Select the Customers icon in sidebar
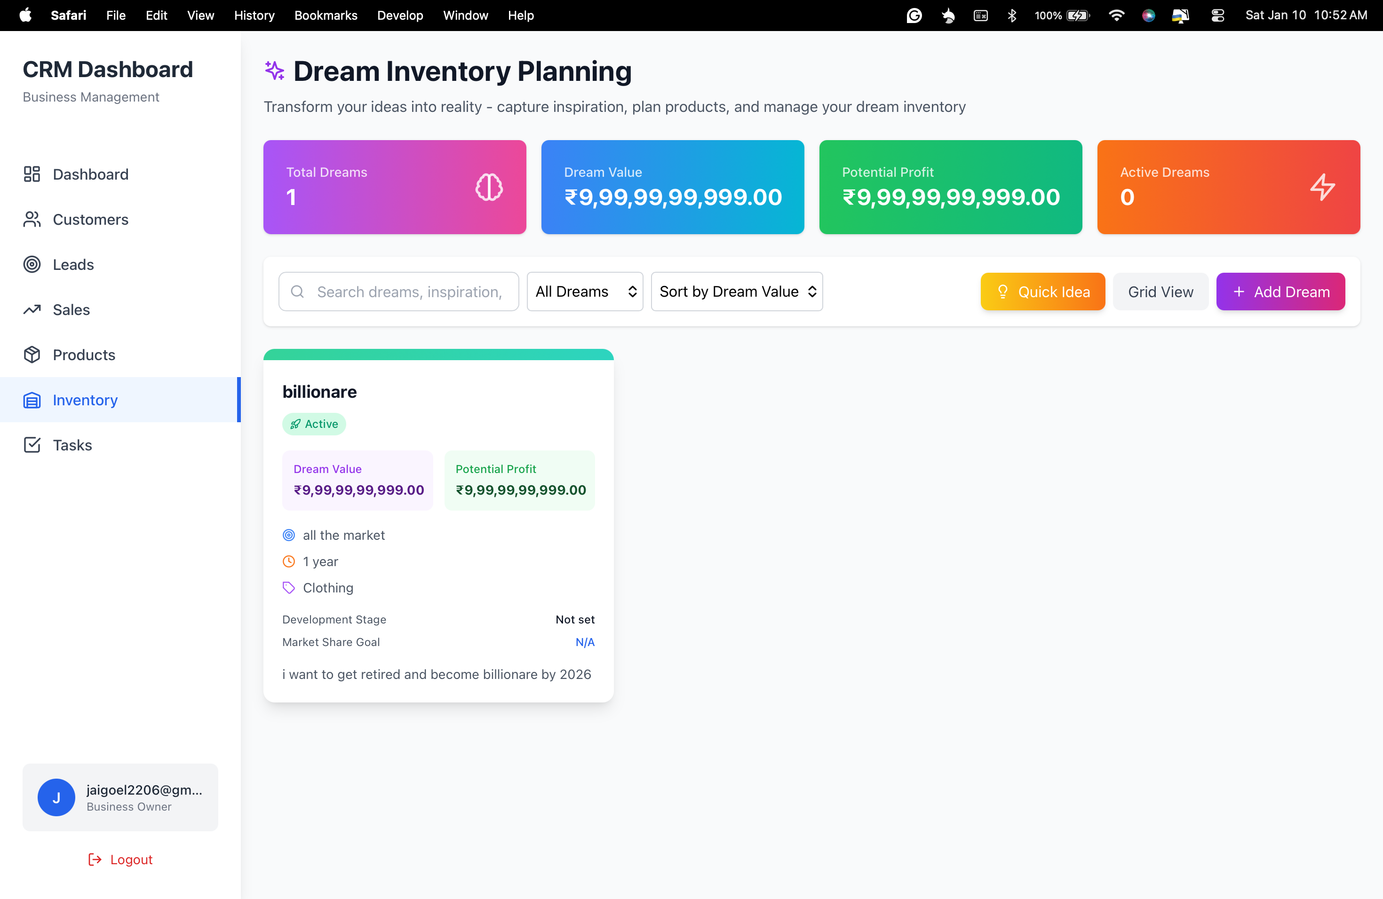Image resolution: width=1383 pixels, height=899 pixels. tap(32, 219)
